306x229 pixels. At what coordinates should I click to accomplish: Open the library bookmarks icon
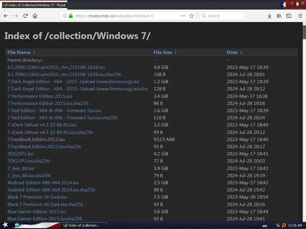[x=279, y=16]
